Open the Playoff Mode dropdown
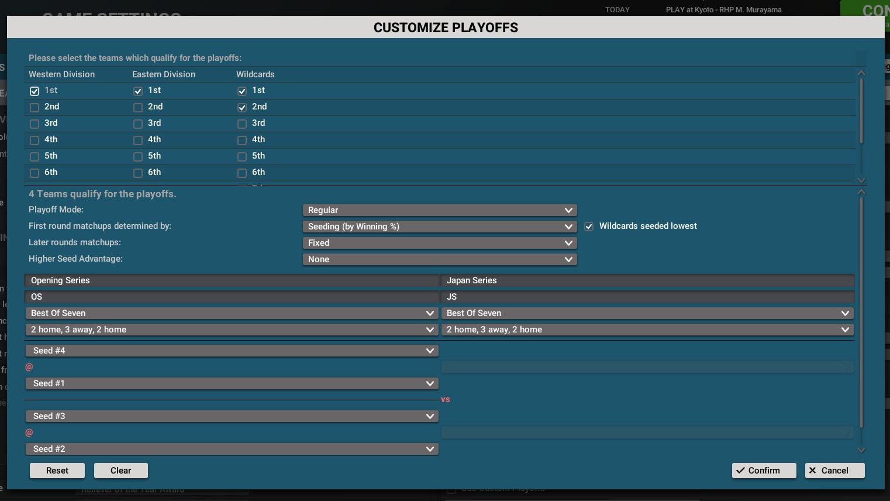 (439, 210)
